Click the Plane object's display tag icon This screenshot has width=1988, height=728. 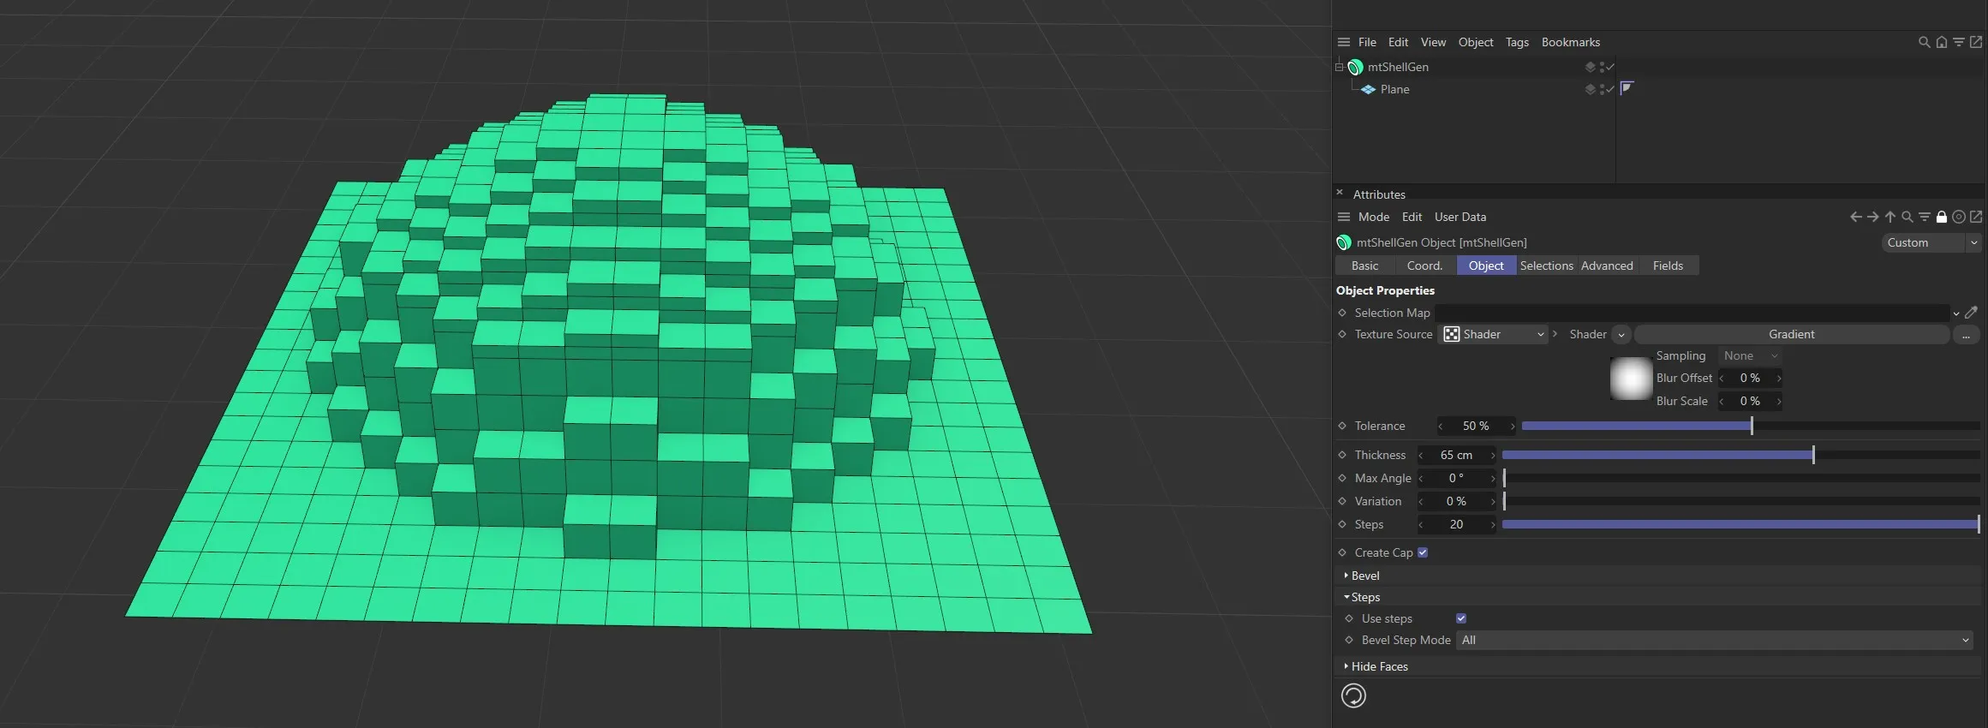[1627, 88]
